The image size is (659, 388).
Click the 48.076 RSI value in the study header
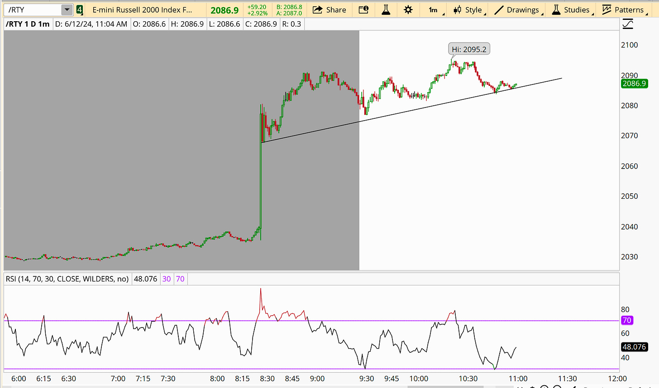pyautogui.click(x=145, y=279)
